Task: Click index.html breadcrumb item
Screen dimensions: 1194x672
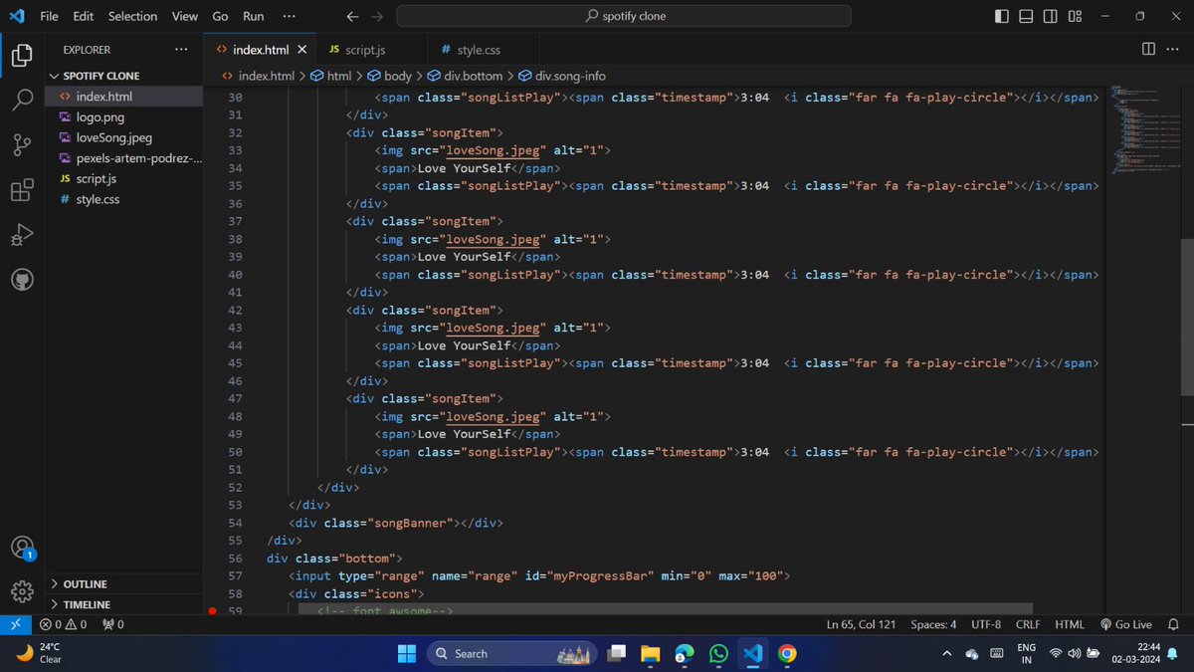Action: click(259, 76)
